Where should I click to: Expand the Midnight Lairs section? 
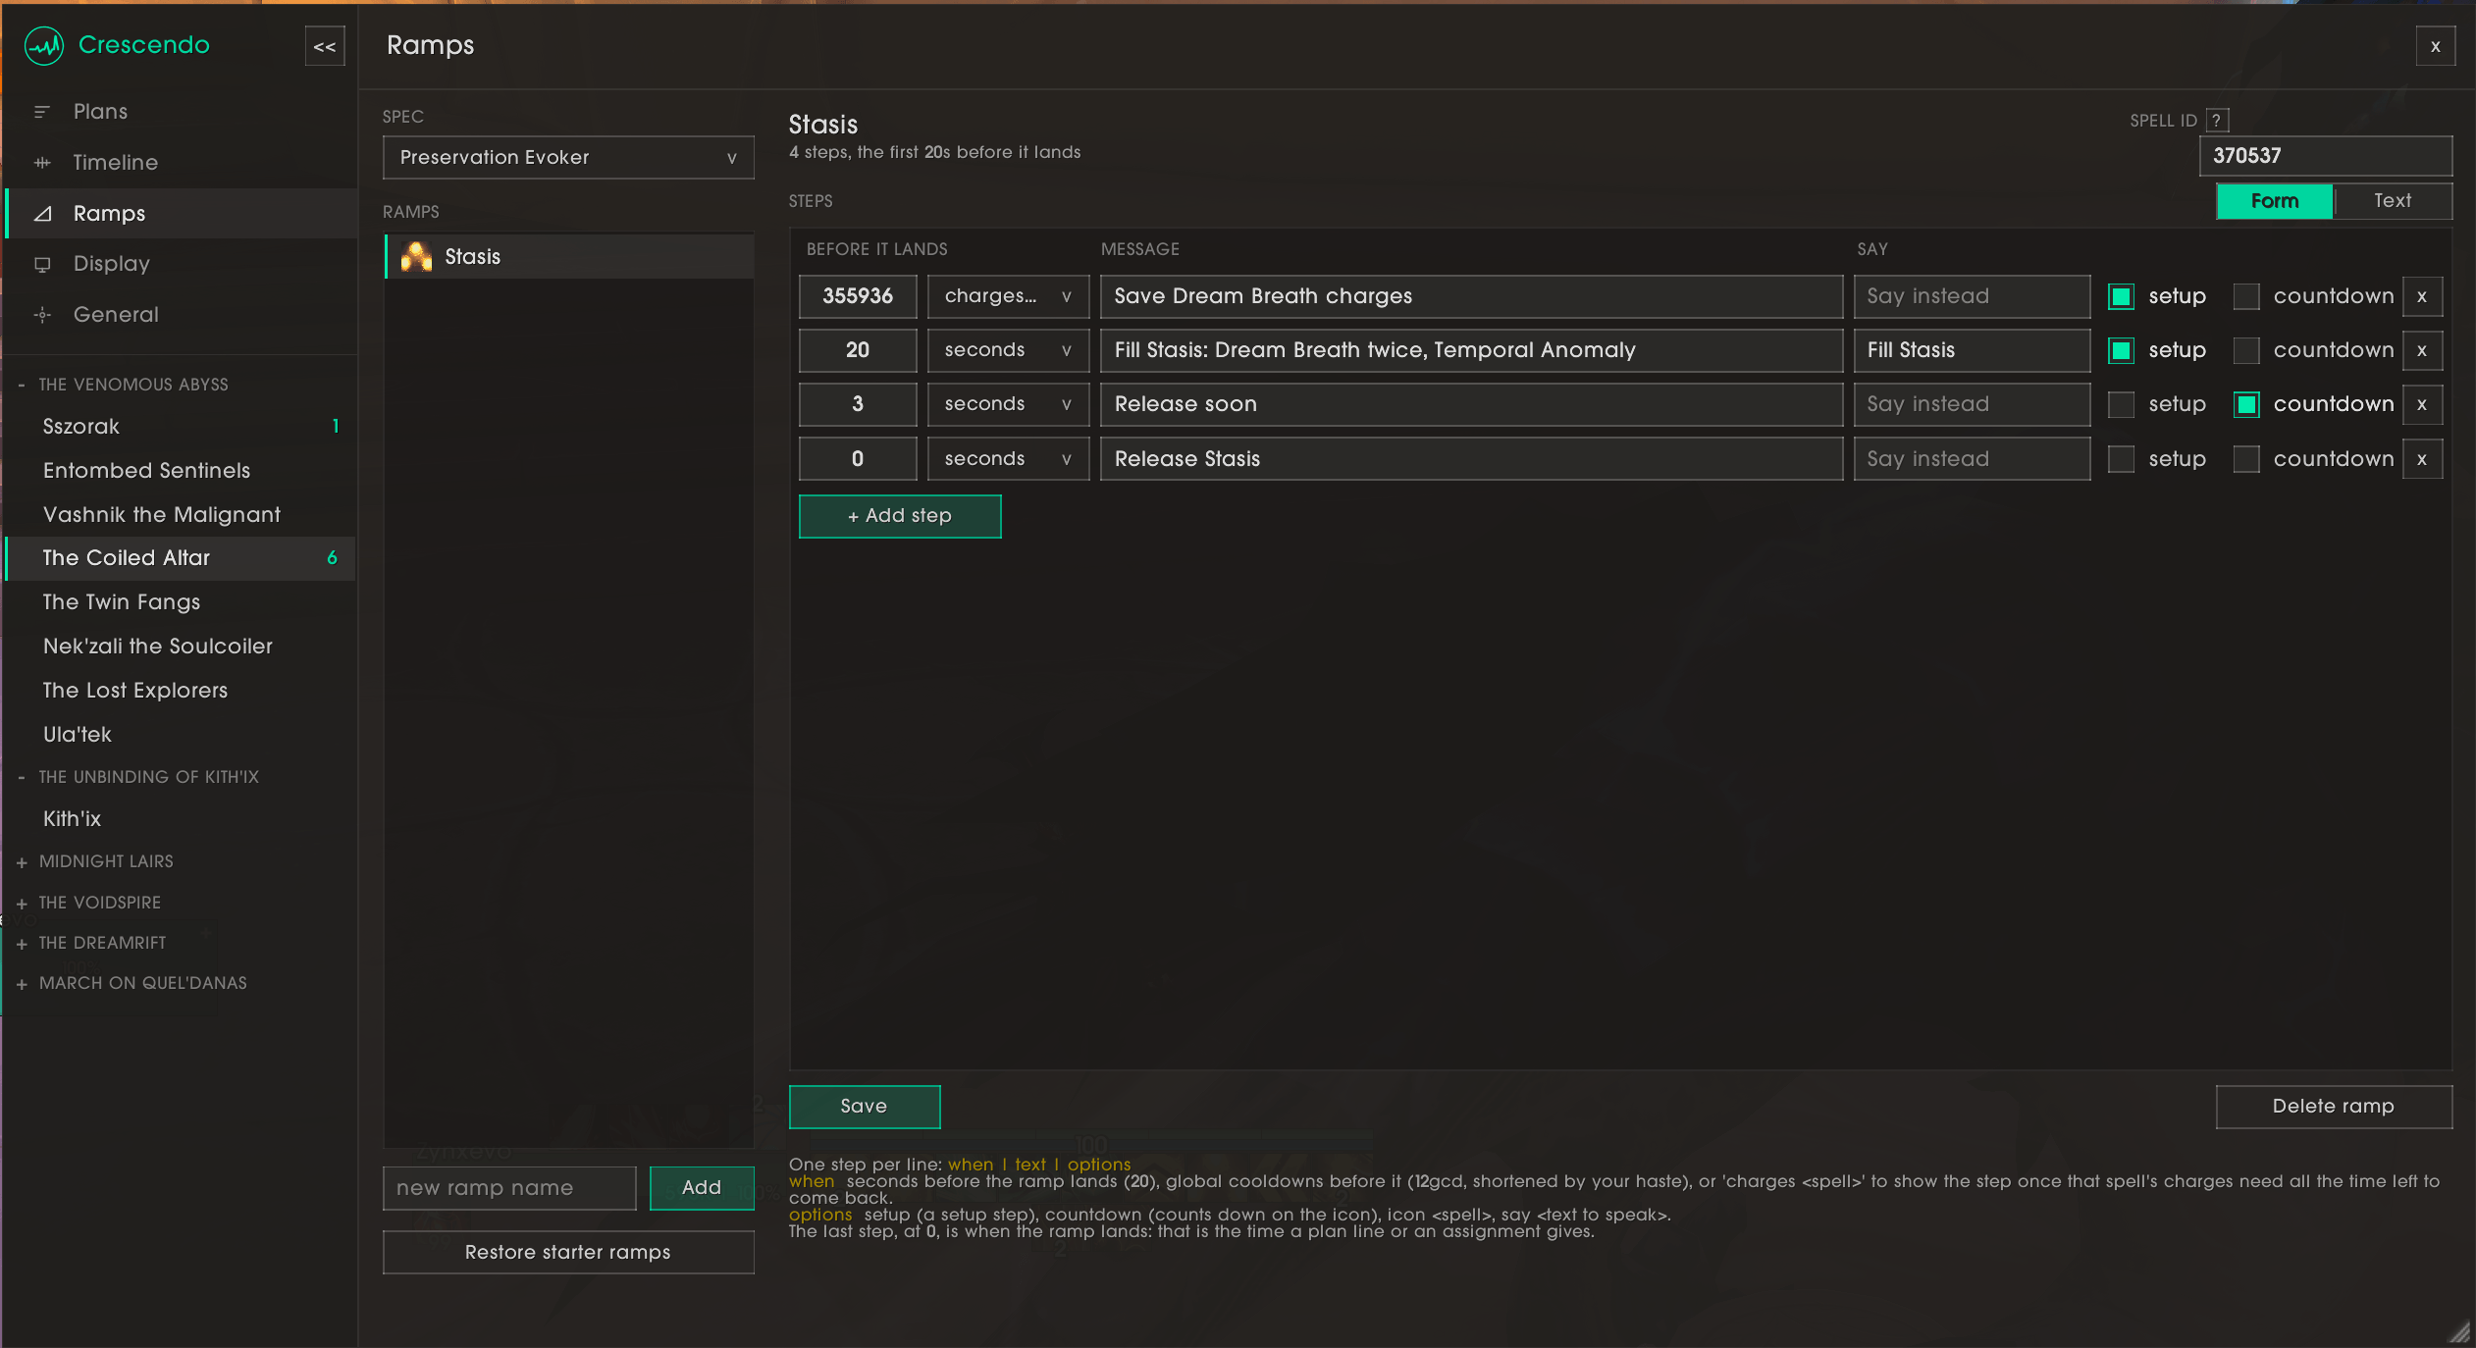[x=106, y=861]
